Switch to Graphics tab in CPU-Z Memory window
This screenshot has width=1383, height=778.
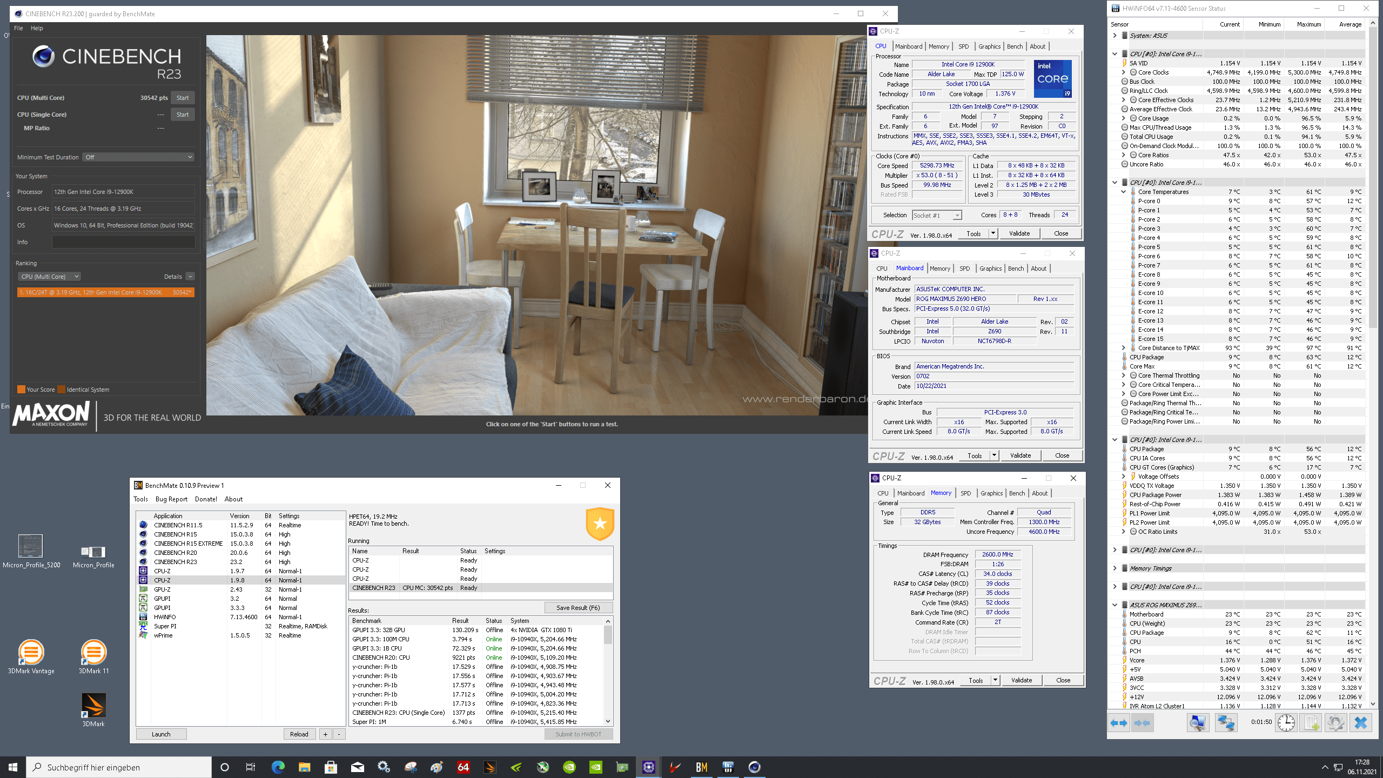click(992, 493)
